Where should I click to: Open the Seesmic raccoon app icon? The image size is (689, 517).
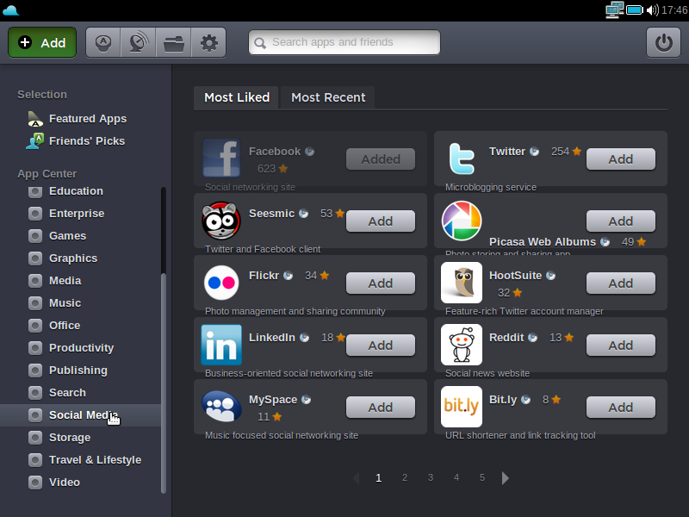221,221
